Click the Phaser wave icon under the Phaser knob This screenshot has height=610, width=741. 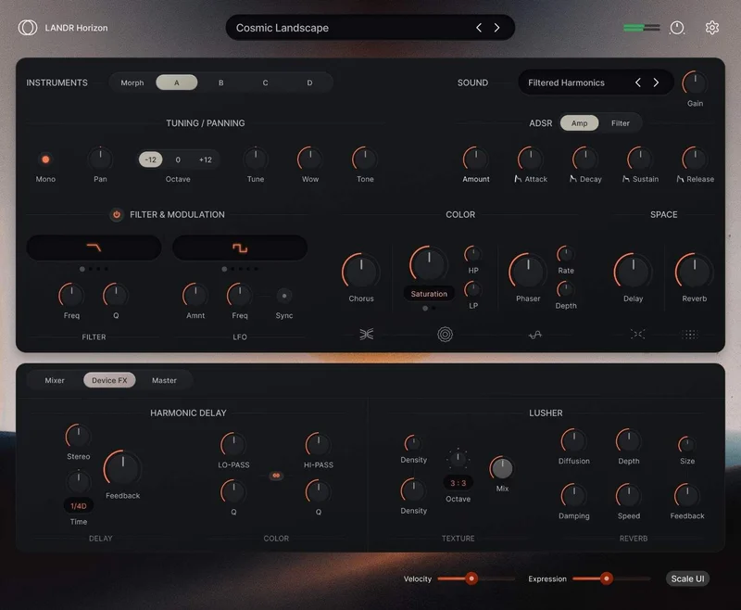535,335
